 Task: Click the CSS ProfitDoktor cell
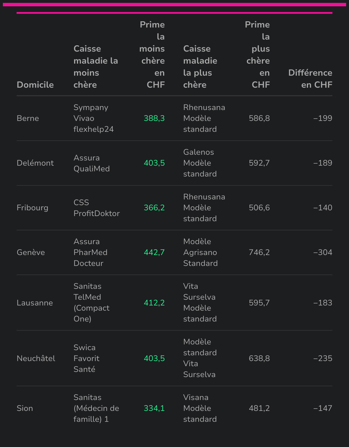[x=96, y=208]
